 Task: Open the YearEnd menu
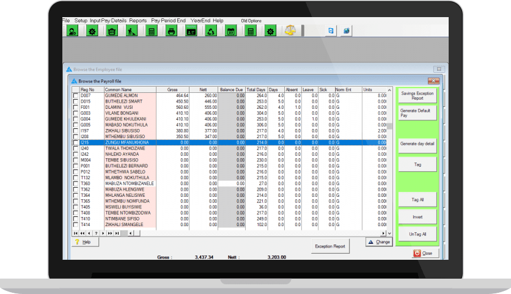[200, 20]
